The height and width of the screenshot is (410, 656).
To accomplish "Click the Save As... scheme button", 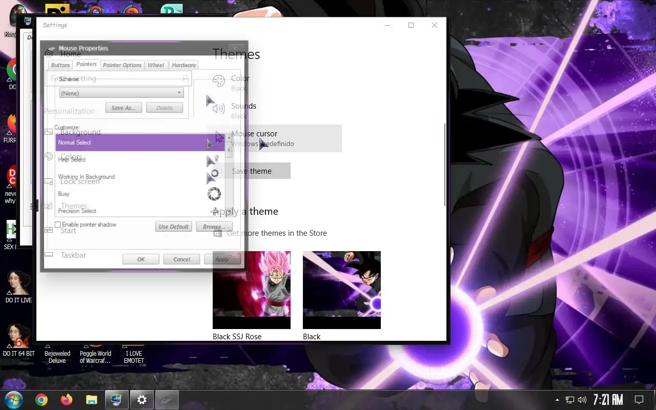I will (x=124, y=108).
